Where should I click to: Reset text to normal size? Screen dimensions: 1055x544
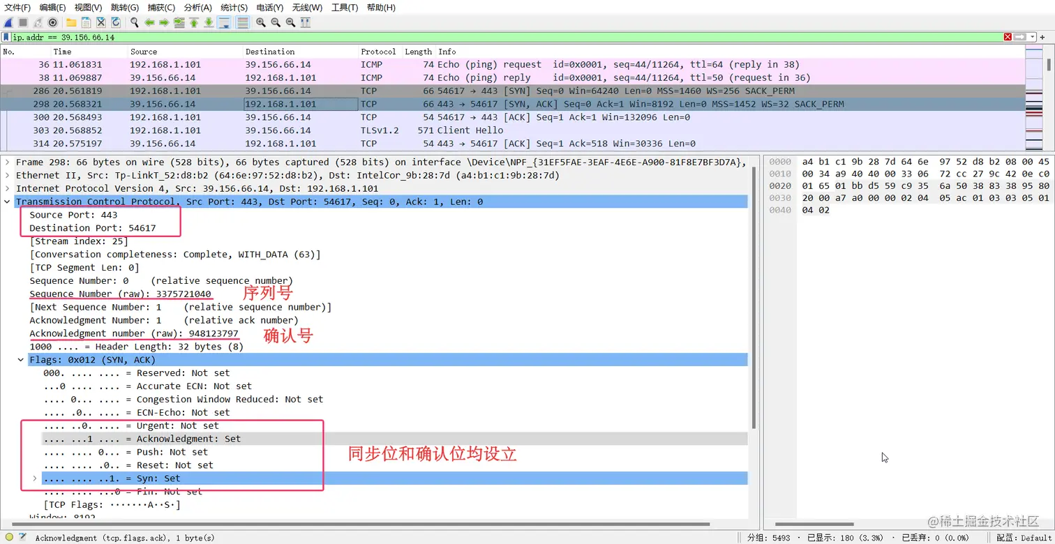(290, 22)
